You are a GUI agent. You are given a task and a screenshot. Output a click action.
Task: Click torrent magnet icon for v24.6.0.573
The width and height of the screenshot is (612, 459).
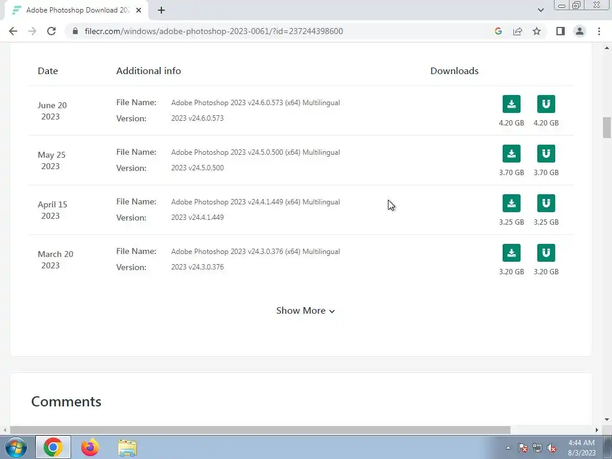coord(546,104)
